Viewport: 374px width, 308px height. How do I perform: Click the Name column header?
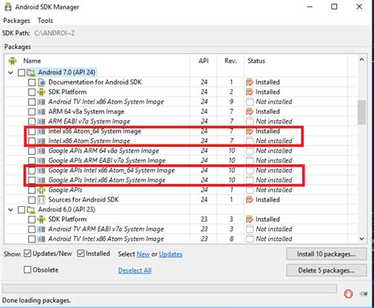coord(32,61)
